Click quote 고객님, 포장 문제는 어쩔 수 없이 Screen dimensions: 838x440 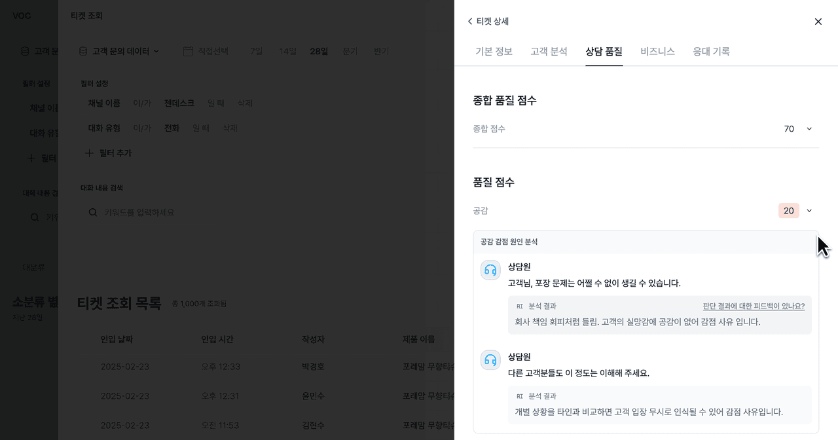[x=594, y=283]
